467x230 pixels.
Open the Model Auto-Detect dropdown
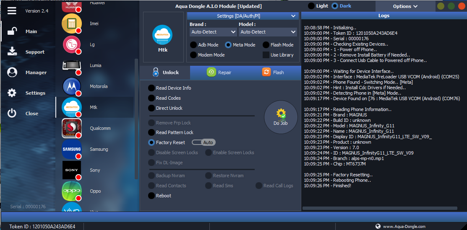pos(268,32)
